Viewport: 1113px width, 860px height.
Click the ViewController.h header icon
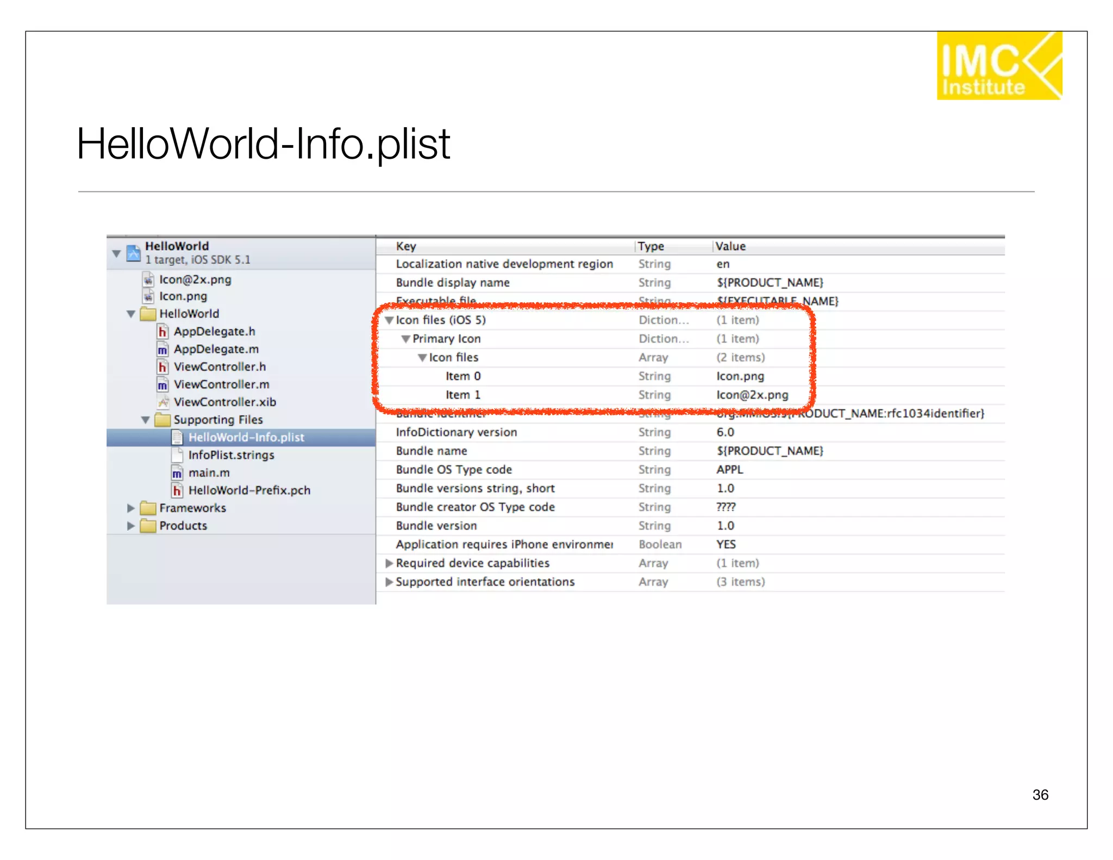[x=162, y=366]
